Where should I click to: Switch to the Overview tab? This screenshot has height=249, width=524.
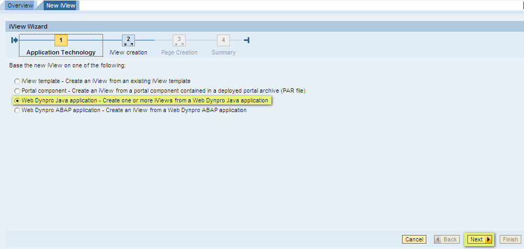(20, 5)
